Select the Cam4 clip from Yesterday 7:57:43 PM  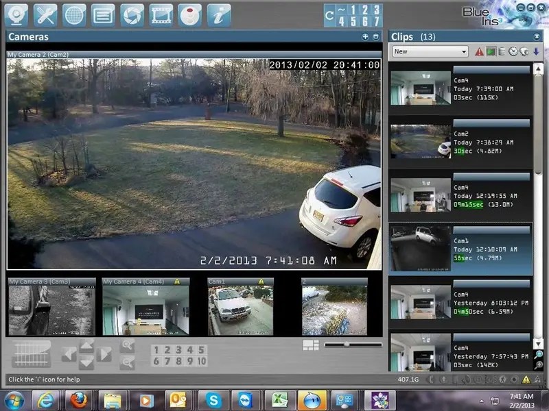pyautogui.click(x=460, y=351)
